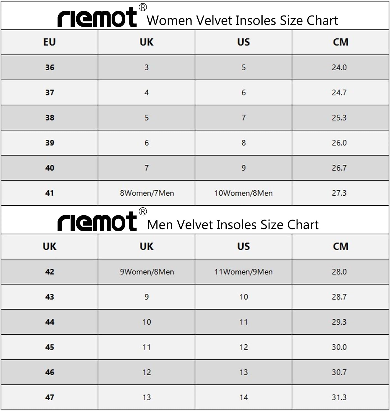Screen dimensions: 390x411
Task: Select size 42 row label
Action: pyautogui.click(x=49, y=272)
